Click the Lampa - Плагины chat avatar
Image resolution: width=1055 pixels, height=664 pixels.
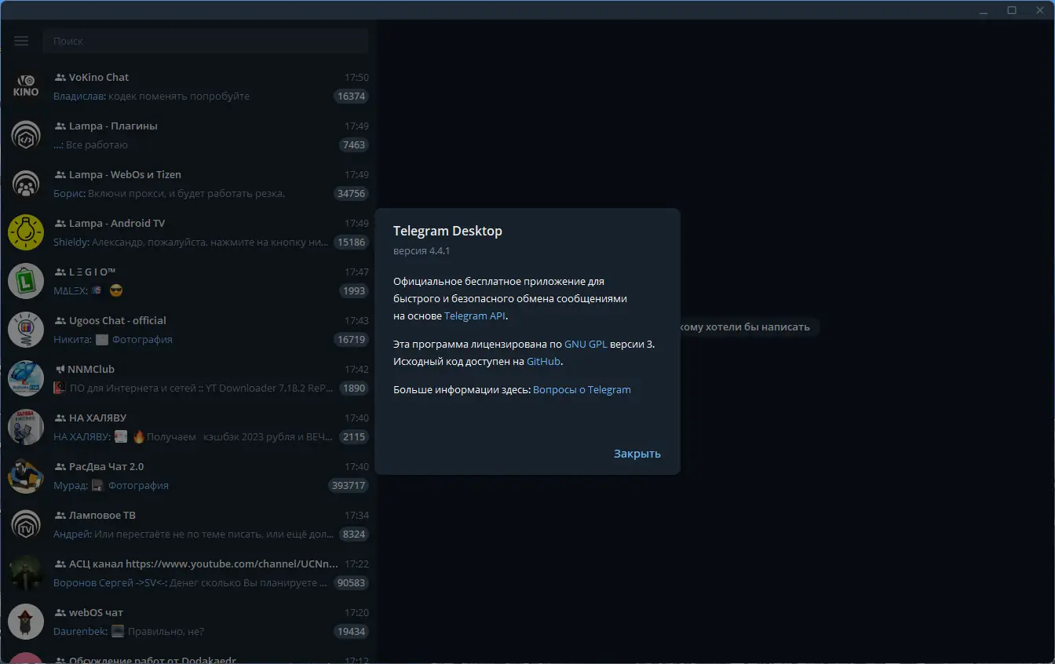(x=25, y=135)
